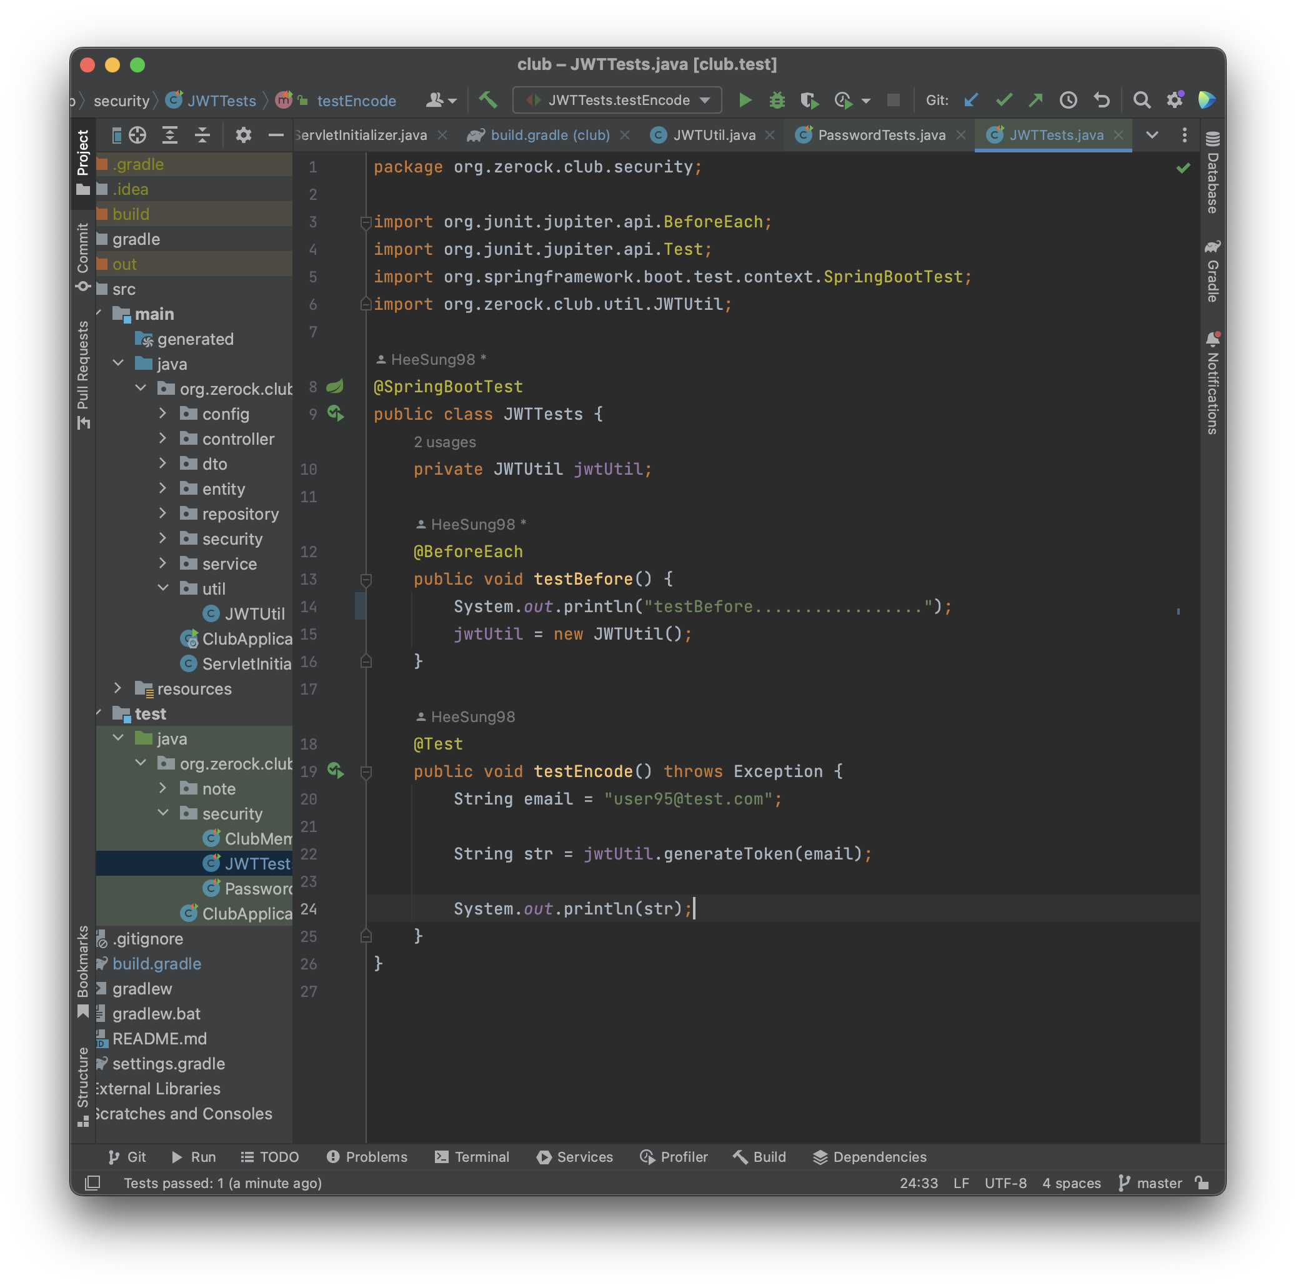Select JWTUtil class in the project tree
Screen dimensions: 1296x1288
click(x=244, y=613)
